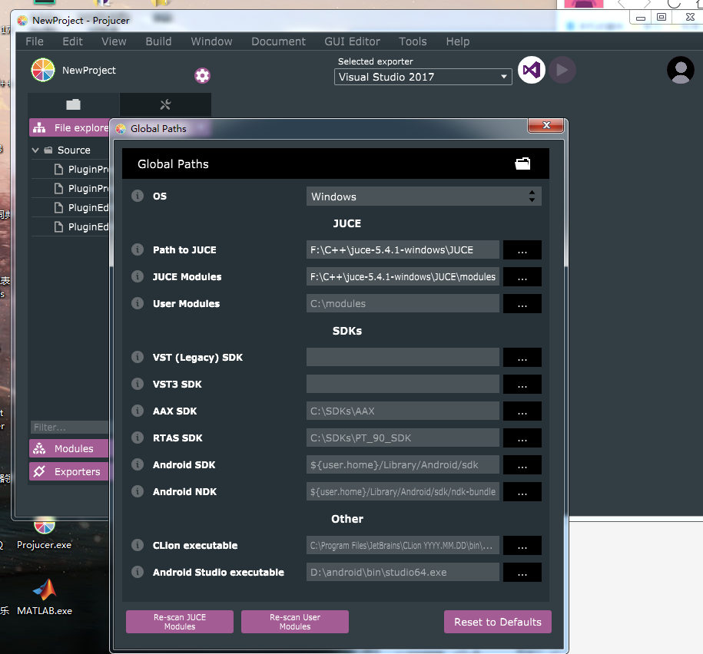This screenshot has height=654, width=703.
Task: Show info for the OS setting
Action: (x=138, y=196)
